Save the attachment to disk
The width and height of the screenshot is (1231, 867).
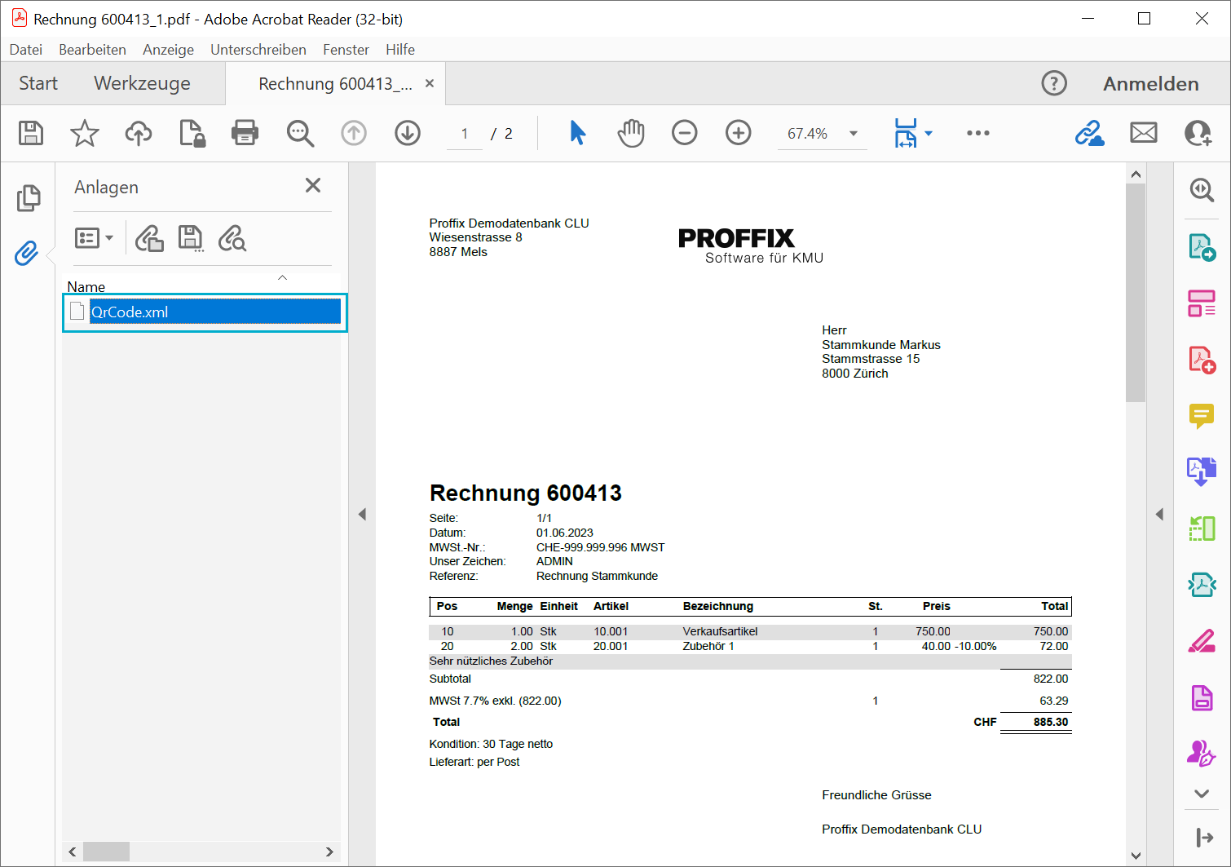pos(191,238)
